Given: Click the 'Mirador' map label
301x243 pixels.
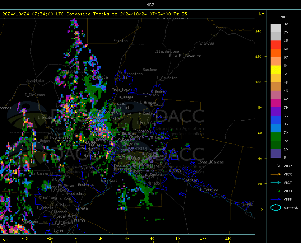Looking at the screenshot, I should [154, 183].
